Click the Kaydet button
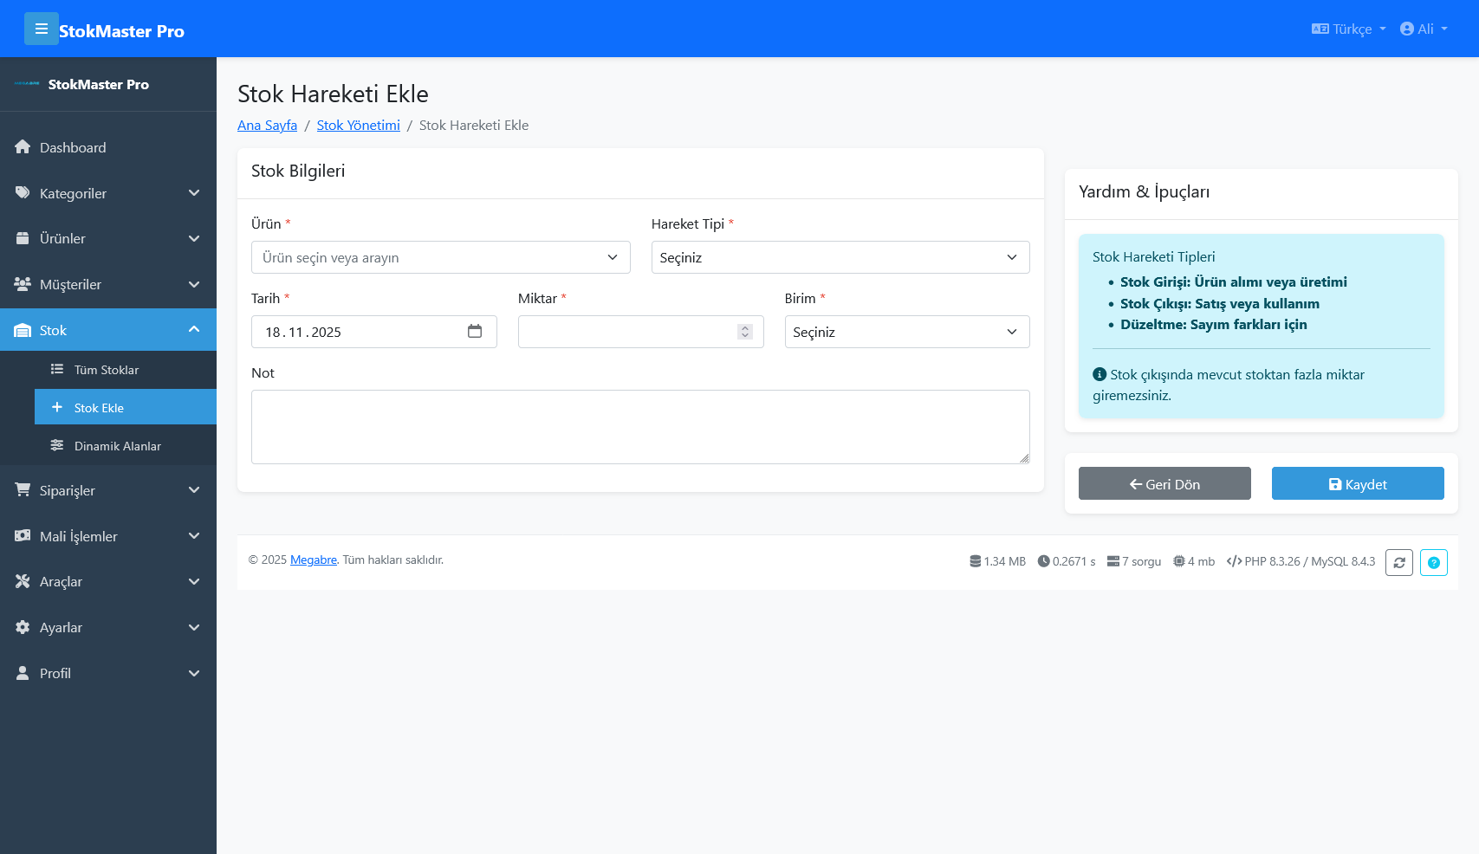 tap(1357, 483)
